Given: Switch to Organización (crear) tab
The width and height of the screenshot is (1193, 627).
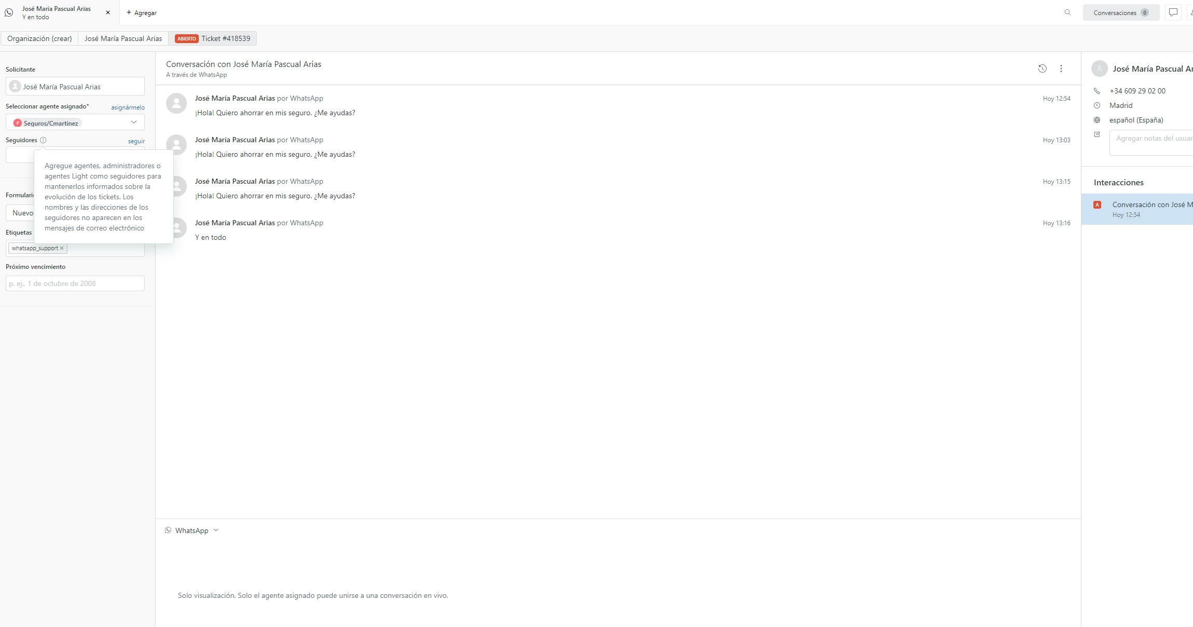Looking at the screenshot, I should 39,38.
